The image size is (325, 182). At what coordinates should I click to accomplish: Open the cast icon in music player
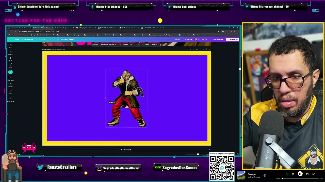313,174
